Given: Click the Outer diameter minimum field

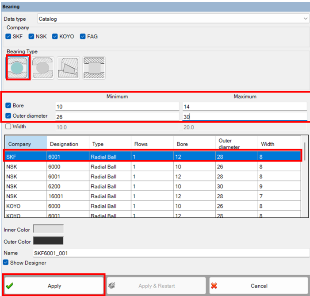Looking at the screenshot, I should pos(117,117).
